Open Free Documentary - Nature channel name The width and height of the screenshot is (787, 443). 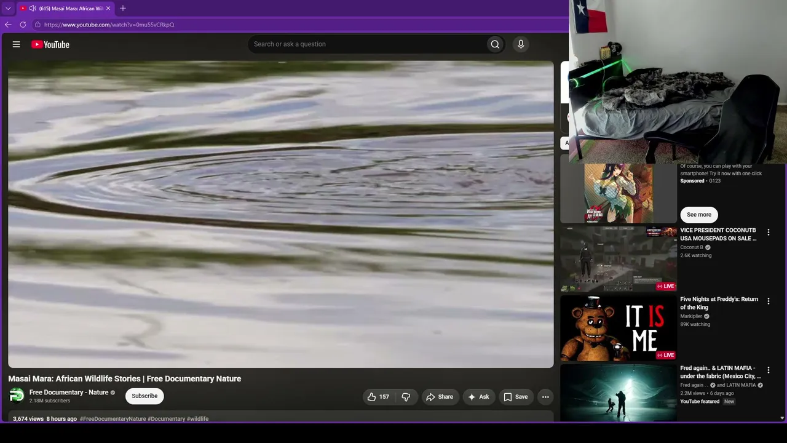point(69,393)
